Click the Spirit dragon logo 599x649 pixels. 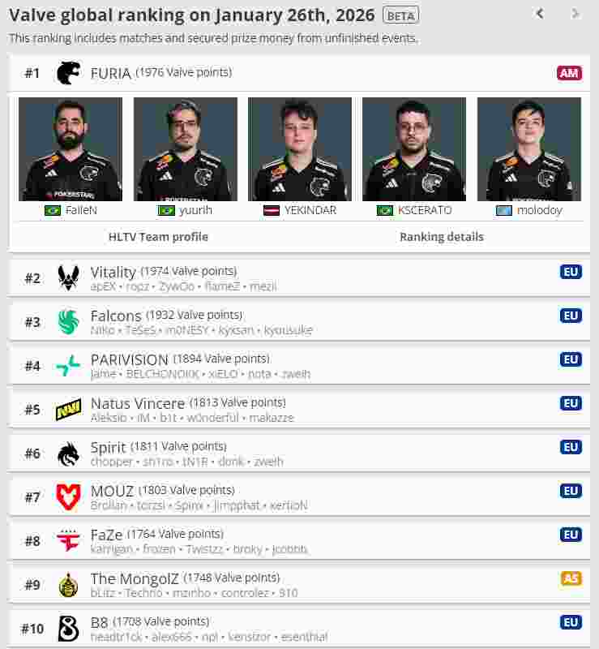pyautogui.click(x=68, y=453)
